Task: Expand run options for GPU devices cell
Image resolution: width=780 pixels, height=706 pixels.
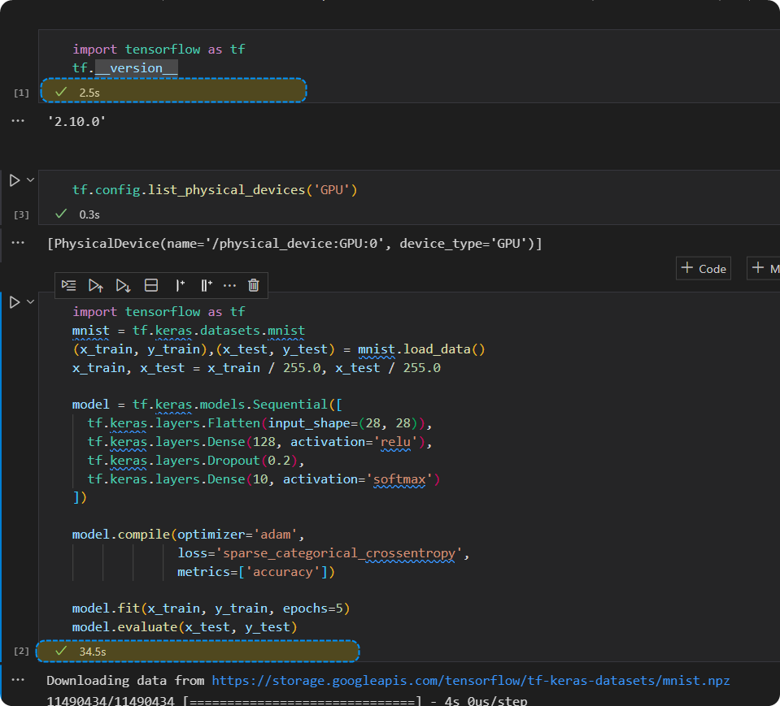Action: coord(31,180)
